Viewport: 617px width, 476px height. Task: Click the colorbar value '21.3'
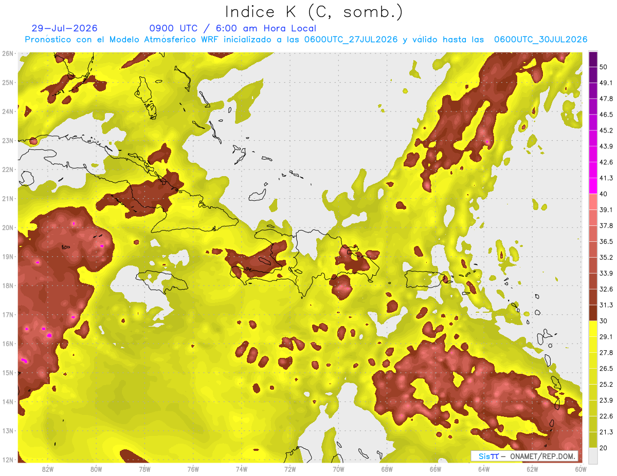pyautogui.click(x=606, y=432)
